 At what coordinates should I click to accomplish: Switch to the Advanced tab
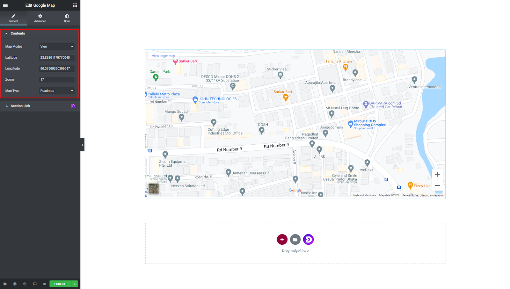[x=40, y=18]
